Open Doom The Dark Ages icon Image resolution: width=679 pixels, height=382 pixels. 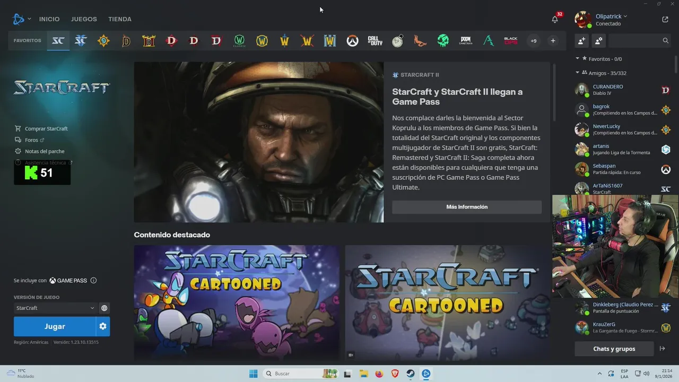click(466, 41)
